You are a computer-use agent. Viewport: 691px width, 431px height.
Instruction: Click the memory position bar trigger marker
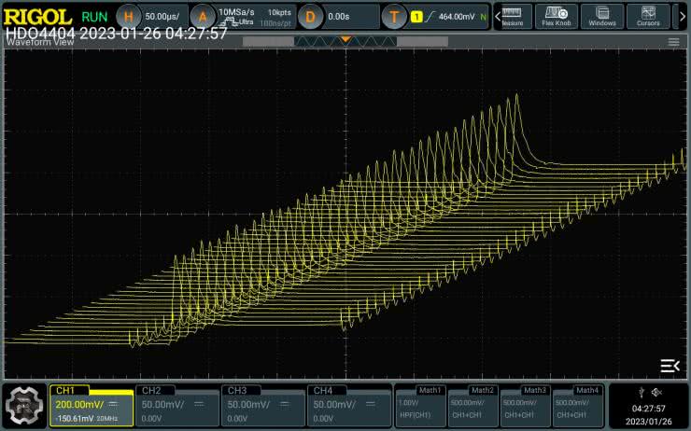coord(345,40)
